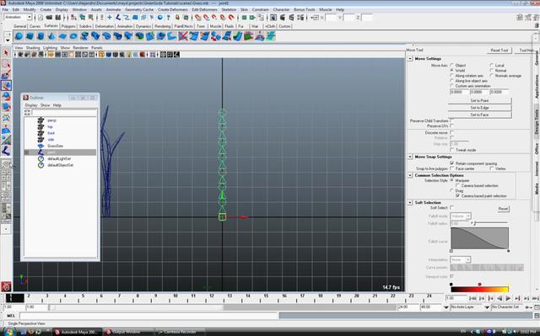Click the Soft Selection Reset button
540x336 pixels.
pyautogui.click(x=503, y=209)
